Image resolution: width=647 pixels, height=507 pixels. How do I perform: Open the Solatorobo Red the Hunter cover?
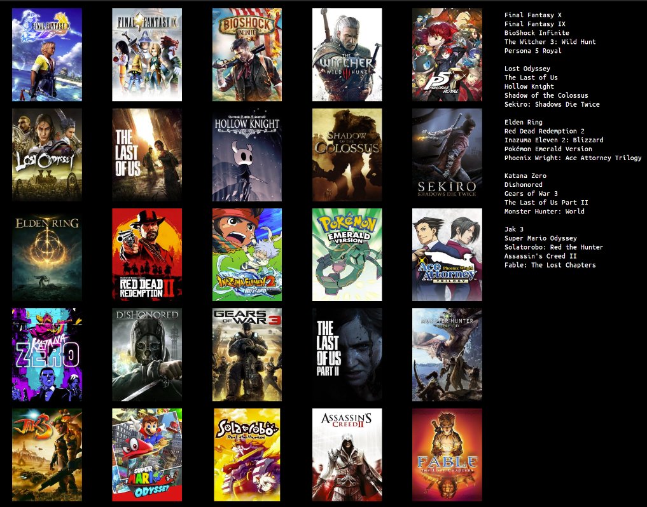click(x=247, y=455)
